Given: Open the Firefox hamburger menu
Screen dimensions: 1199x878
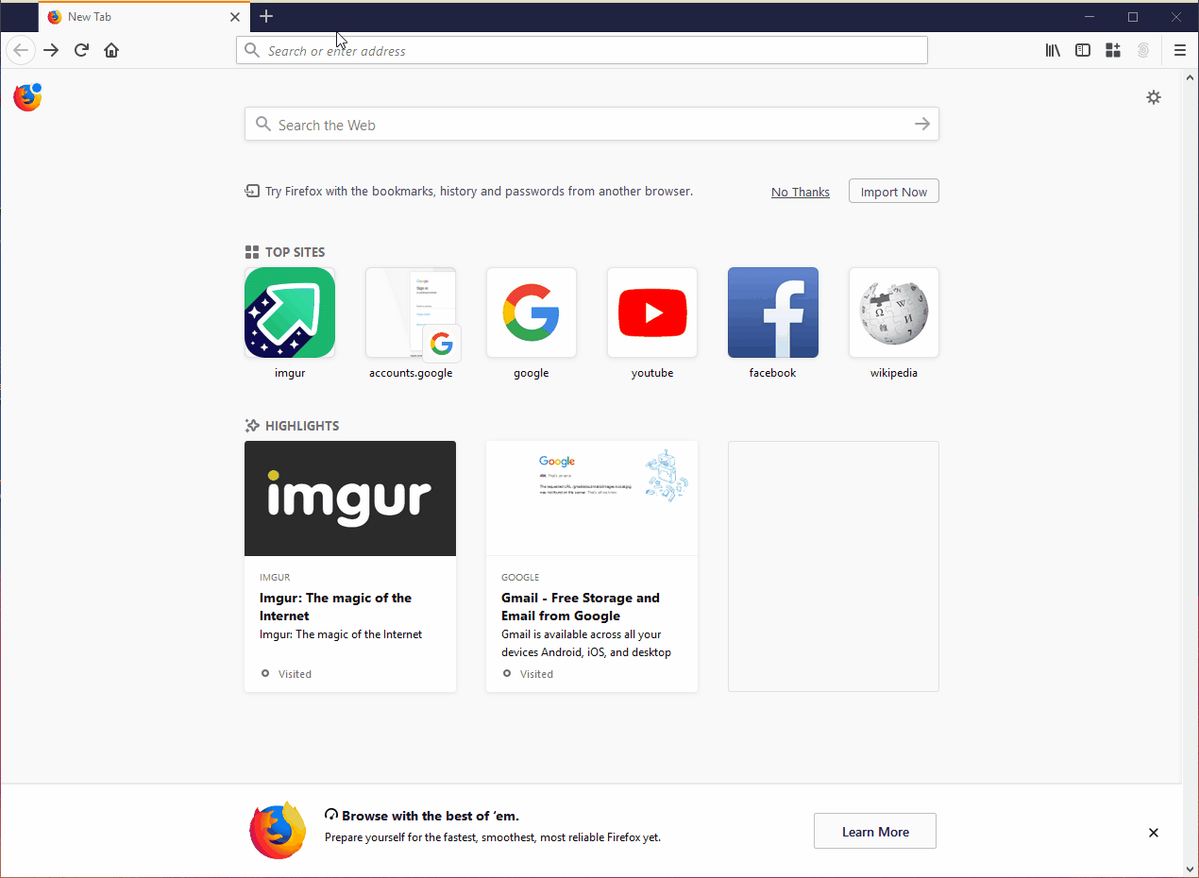Looking at the screenshot, I should (x=1180, y=50).
